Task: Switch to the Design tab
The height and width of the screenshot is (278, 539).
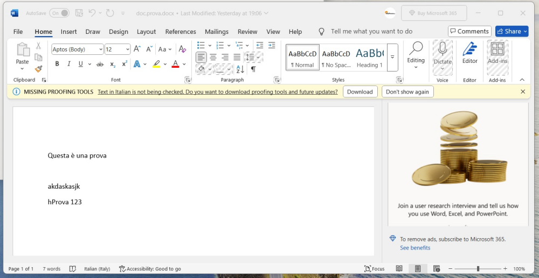Action: (118, 32)
